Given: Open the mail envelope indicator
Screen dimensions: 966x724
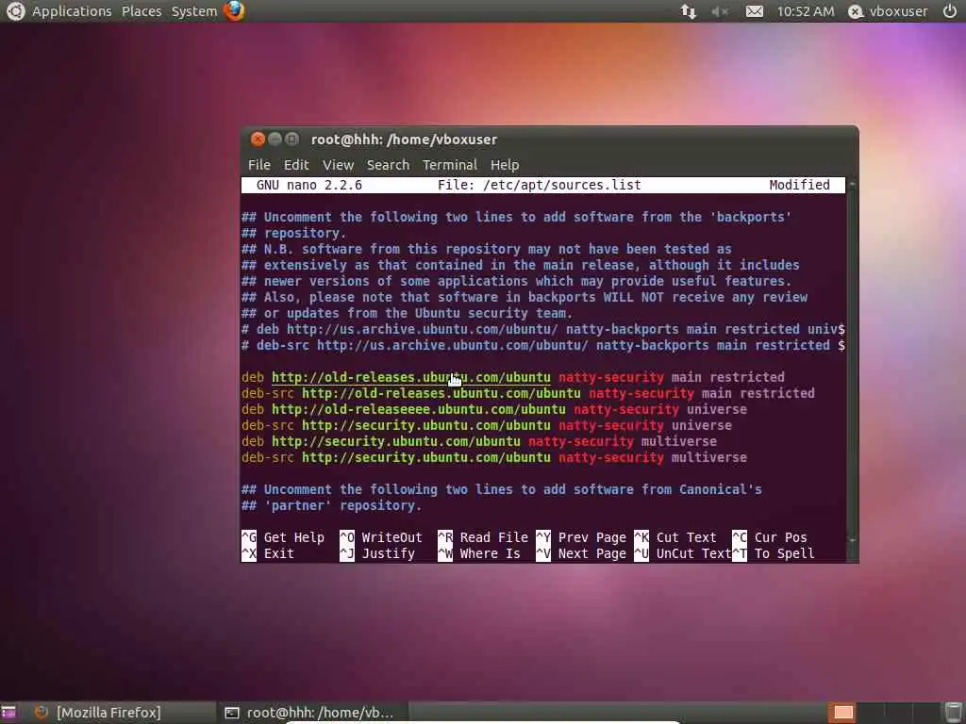Looking at the screenshot, I should (x=755, y=11).
